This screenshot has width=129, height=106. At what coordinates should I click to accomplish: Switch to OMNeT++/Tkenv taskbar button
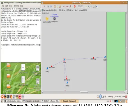click(50, 101)
